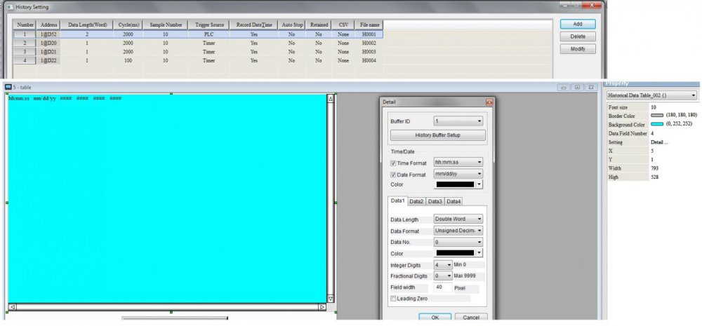
Task: Click the table window title icon
Action: (8, 88)
